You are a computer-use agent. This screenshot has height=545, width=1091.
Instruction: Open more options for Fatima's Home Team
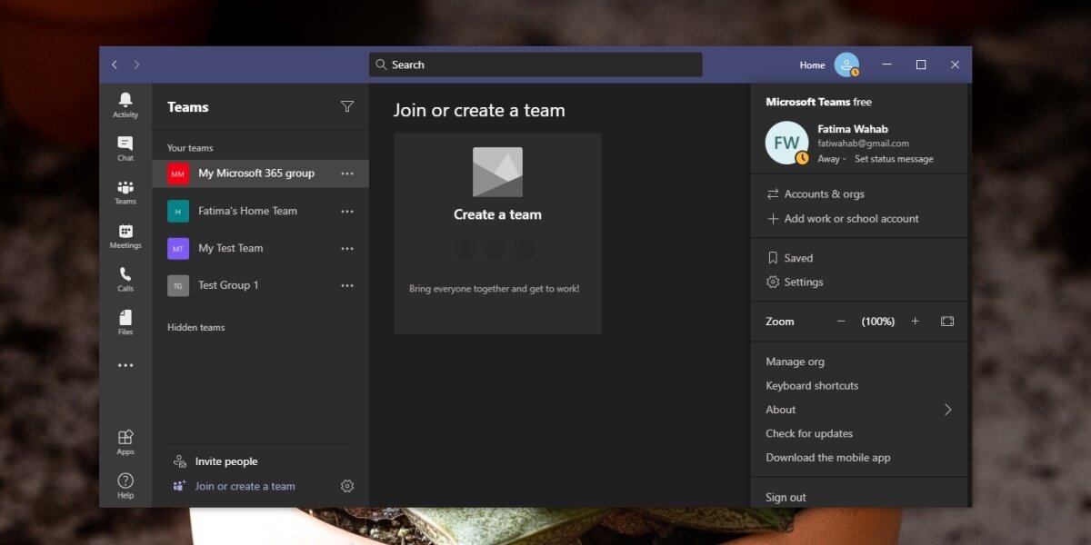pyautogui.click(x=347, y=211)
